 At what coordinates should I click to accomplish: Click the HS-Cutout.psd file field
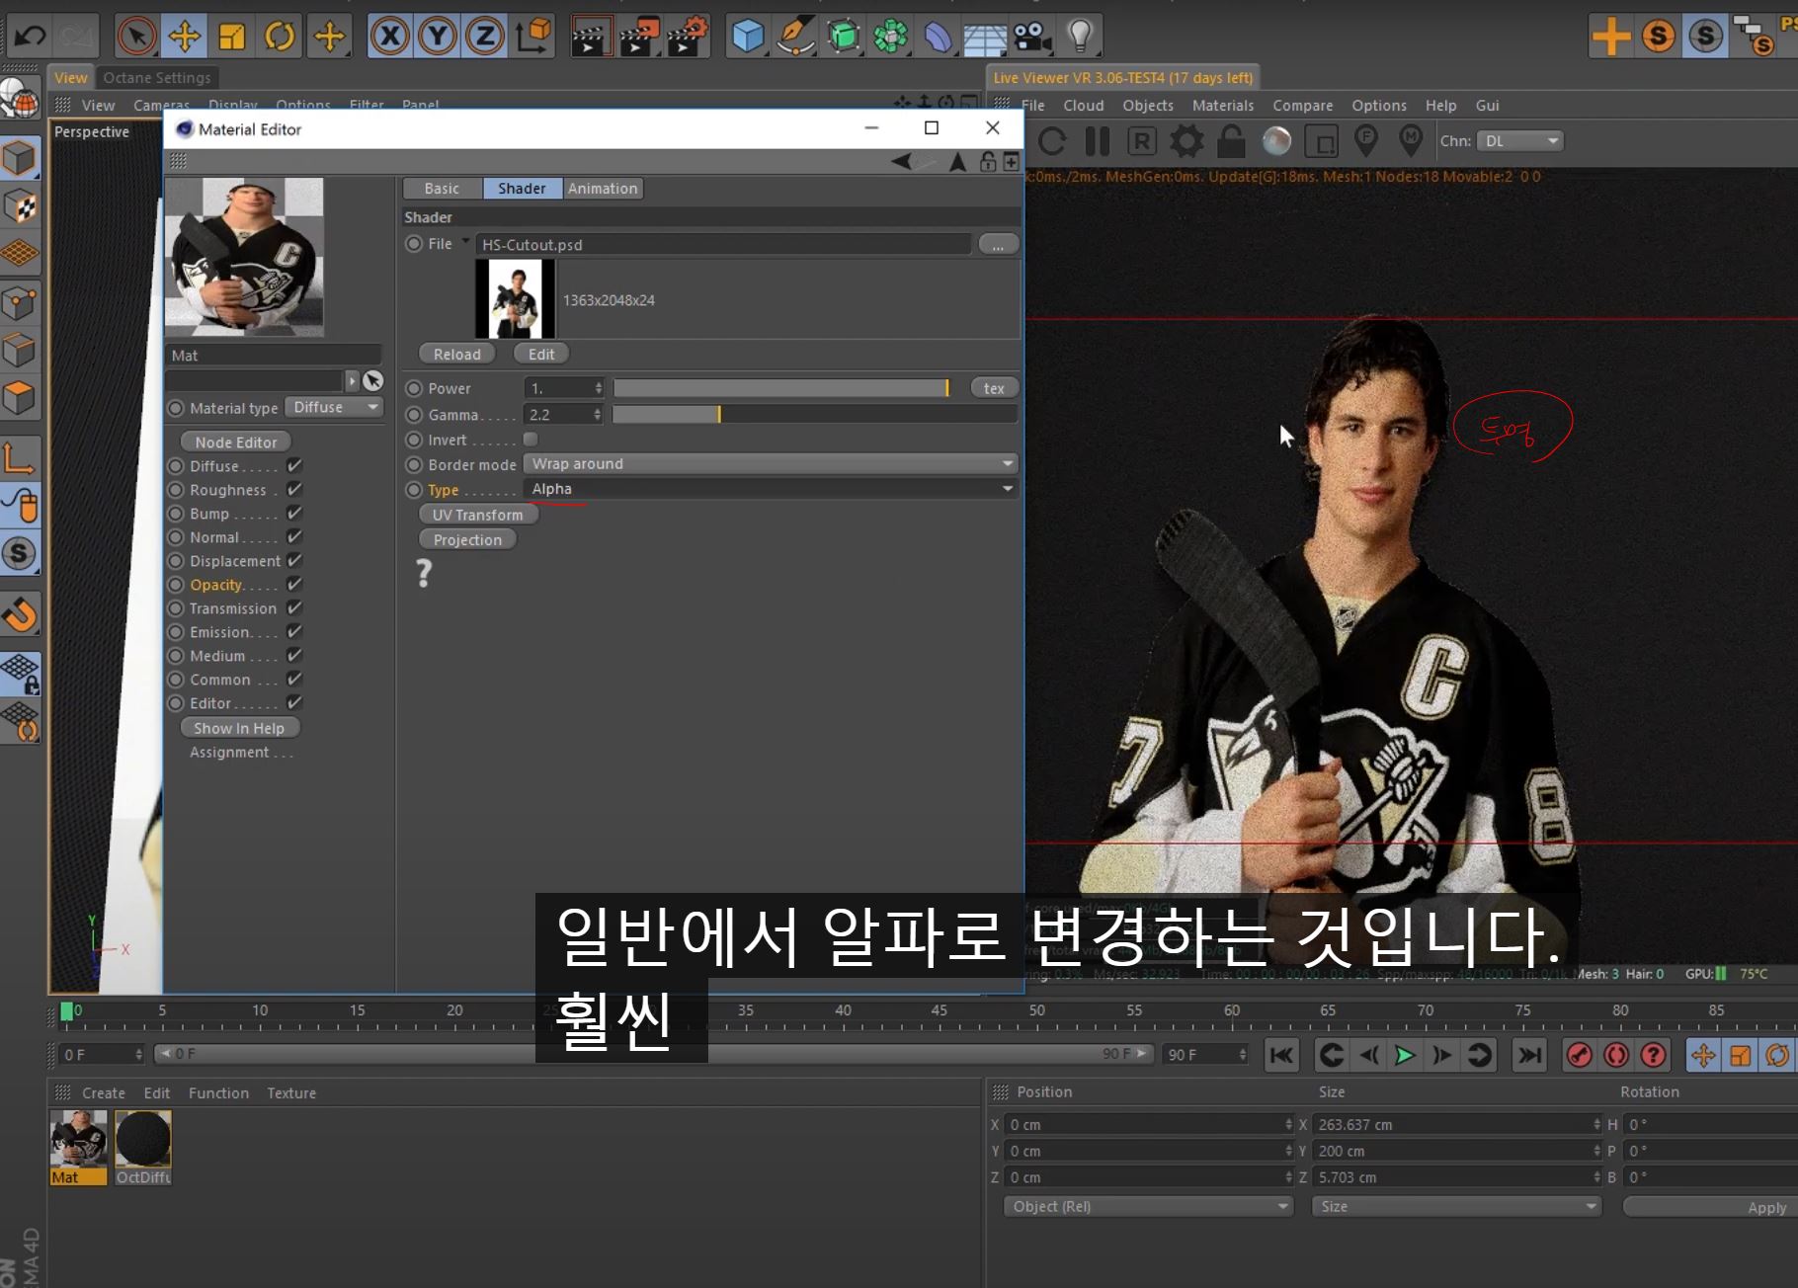[x=723, y=244]
